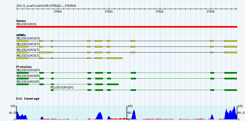Click the red MELO3C019031 gene bar
The image size is (245, 121).
tap(127, 27)
